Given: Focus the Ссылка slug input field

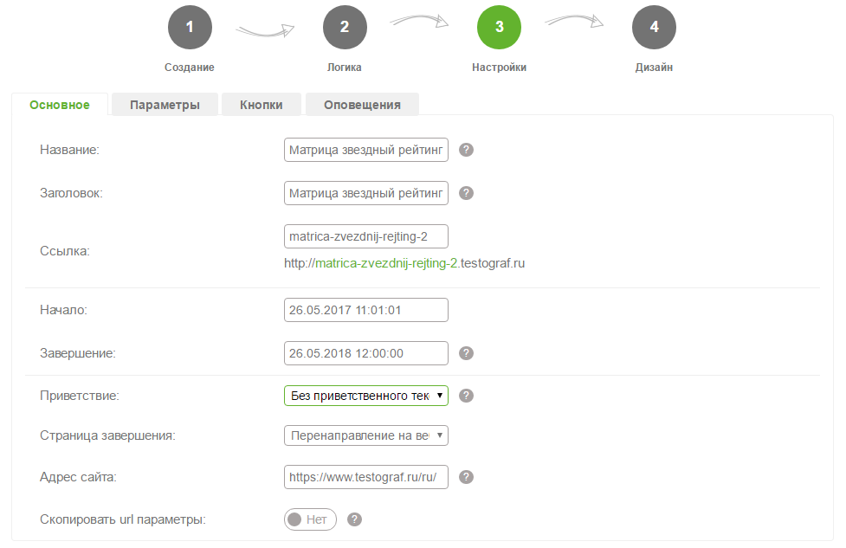Looking at the screenshot, I should 365,236.
